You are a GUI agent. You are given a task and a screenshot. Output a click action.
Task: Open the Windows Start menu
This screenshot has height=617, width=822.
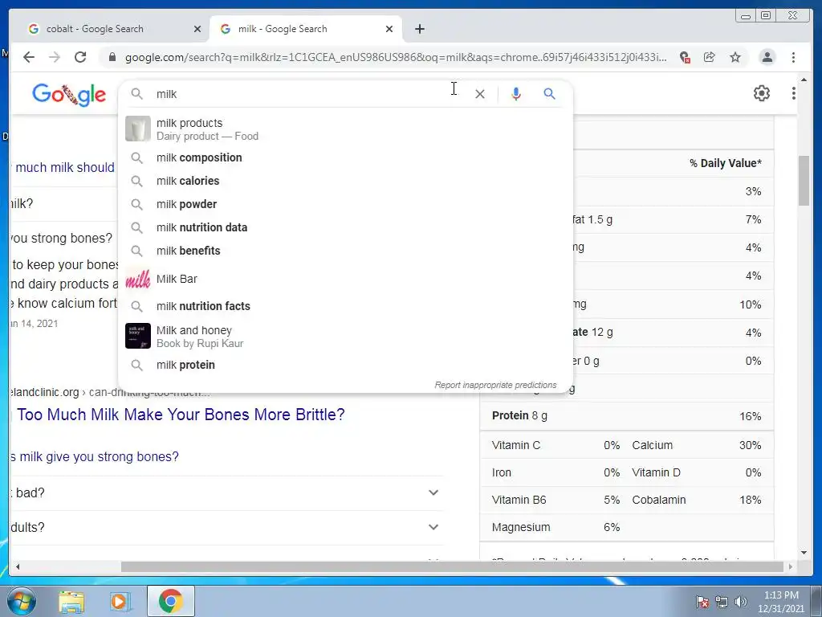22,601
